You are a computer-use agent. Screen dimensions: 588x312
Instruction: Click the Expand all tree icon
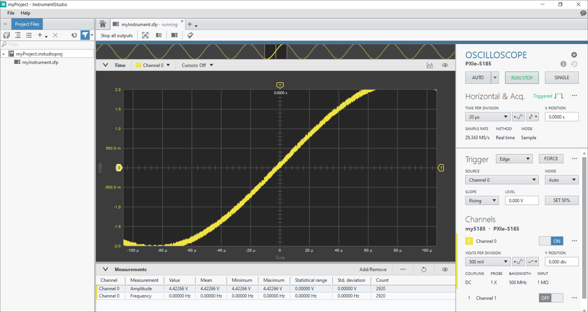[x=18, y=35]
